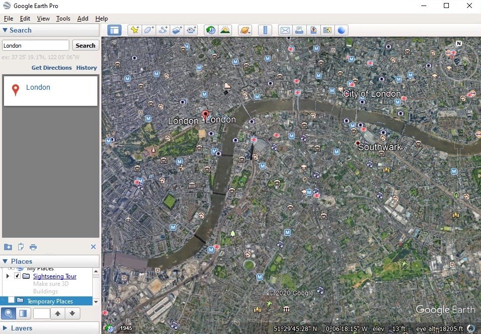This screenshot has height=334, width=481.
Task: Select the Add Polygon tool
Action: (149, 30)
